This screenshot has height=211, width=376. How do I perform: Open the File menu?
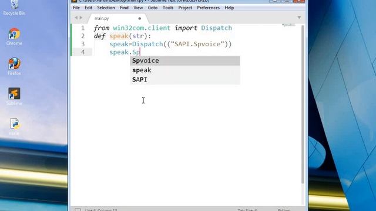pos(76,8)
